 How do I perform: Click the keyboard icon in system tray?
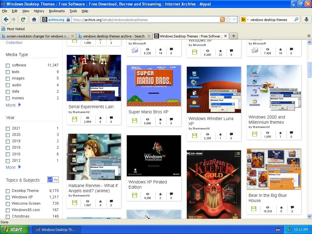coord(278,230)
